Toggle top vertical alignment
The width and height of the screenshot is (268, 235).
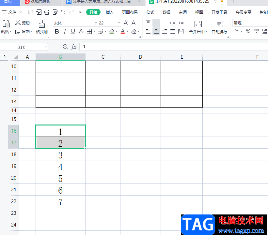(x=148, y=23)
